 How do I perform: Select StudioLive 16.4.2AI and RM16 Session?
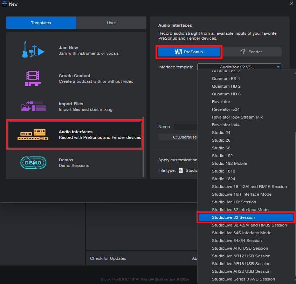(x=246, y=187)
